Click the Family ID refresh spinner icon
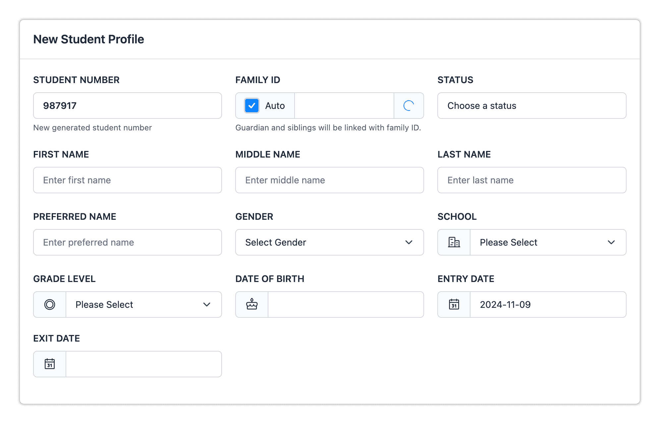The width and height of the screenshot is (660, 424). coord(409,106)
